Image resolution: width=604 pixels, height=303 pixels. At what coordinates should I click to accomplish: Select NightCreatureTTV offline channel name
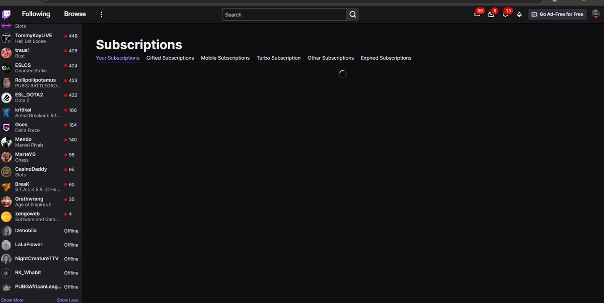click(37, 258)
